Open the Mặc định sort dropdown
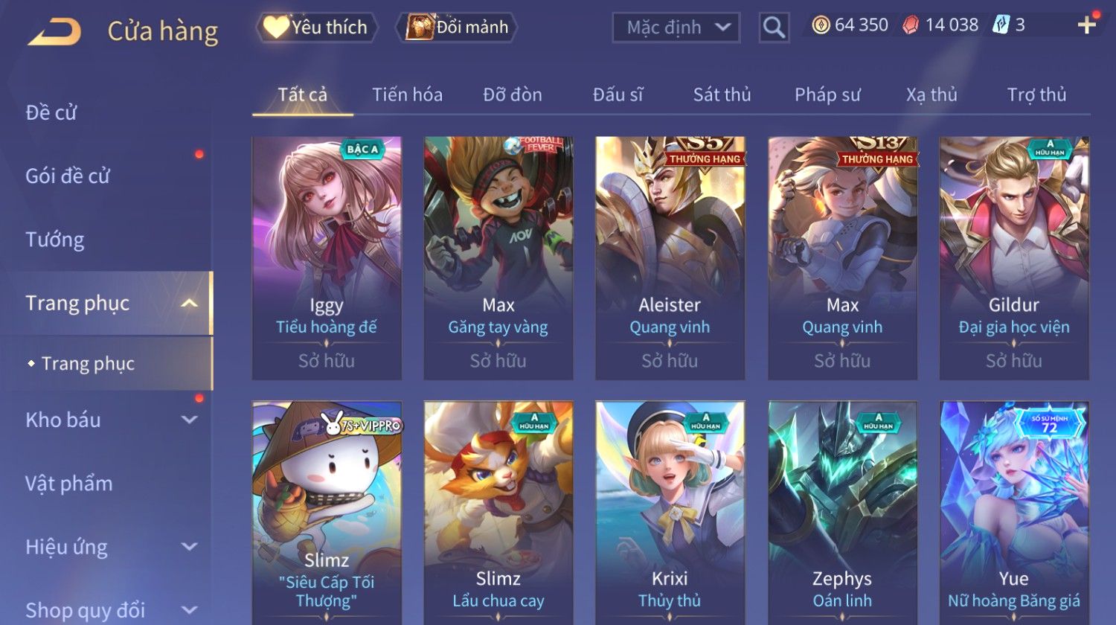The width and height of the screenshot is (1116, 625). pos(676,28)
